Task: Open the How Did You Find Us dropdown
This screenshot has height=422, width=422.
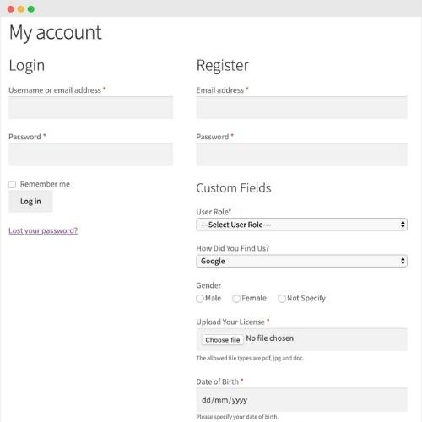Action: click(x=301, y=261)
